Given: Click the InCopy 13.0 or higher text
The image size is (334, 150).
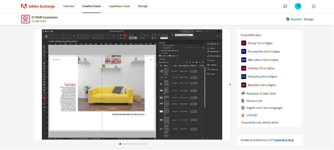Looking at the screenshot, I should 260,43.
